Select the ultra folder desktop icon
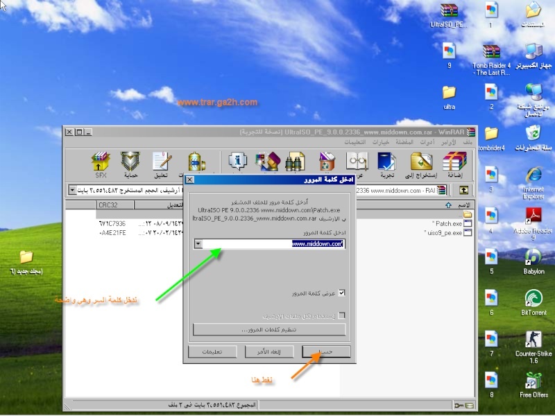 tap(449, 98)
